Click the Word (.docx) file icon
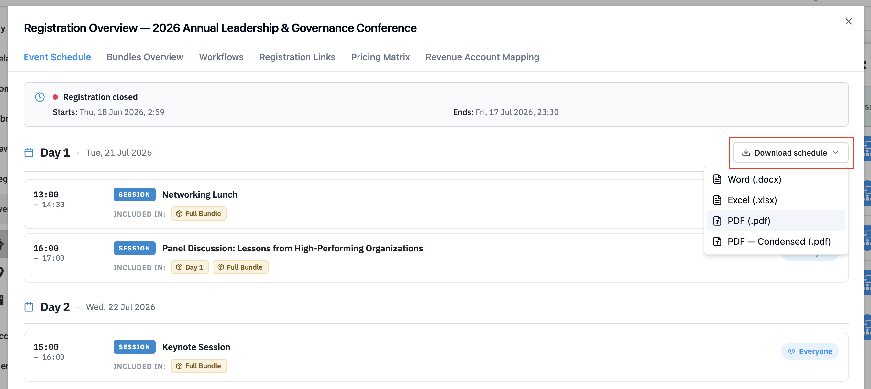Viewport: 871px width, 389px height. (x=717, y=179)
